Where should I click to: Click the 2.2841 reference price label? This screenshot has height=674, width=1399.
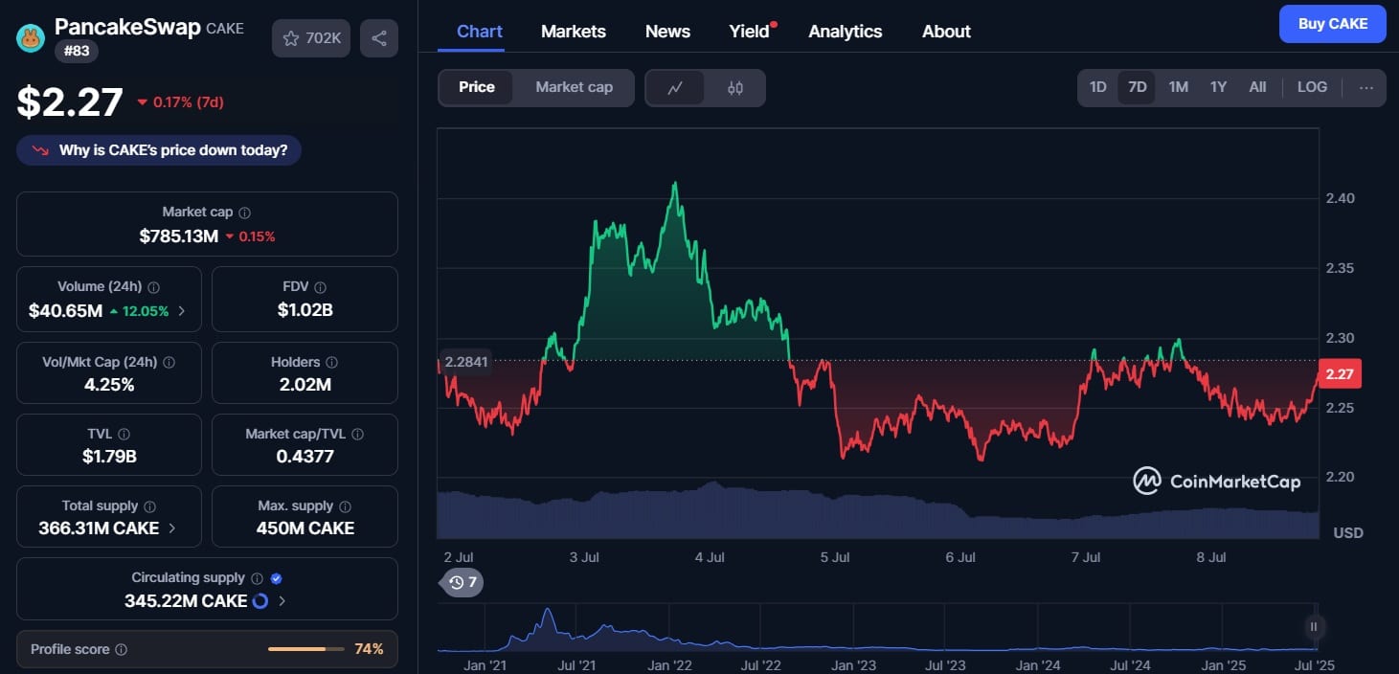[466, 361]
